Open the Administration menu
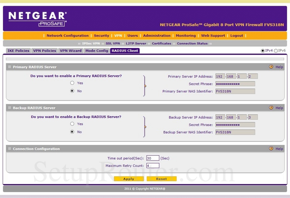The image size is (290, 198). pyautogui.click(x=157, y=35)
